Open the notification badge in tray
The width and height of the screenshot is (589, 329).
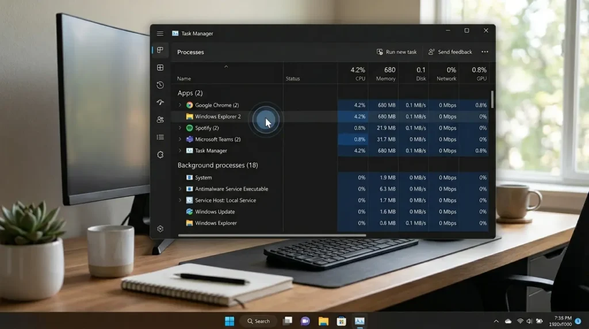[578, 321]
